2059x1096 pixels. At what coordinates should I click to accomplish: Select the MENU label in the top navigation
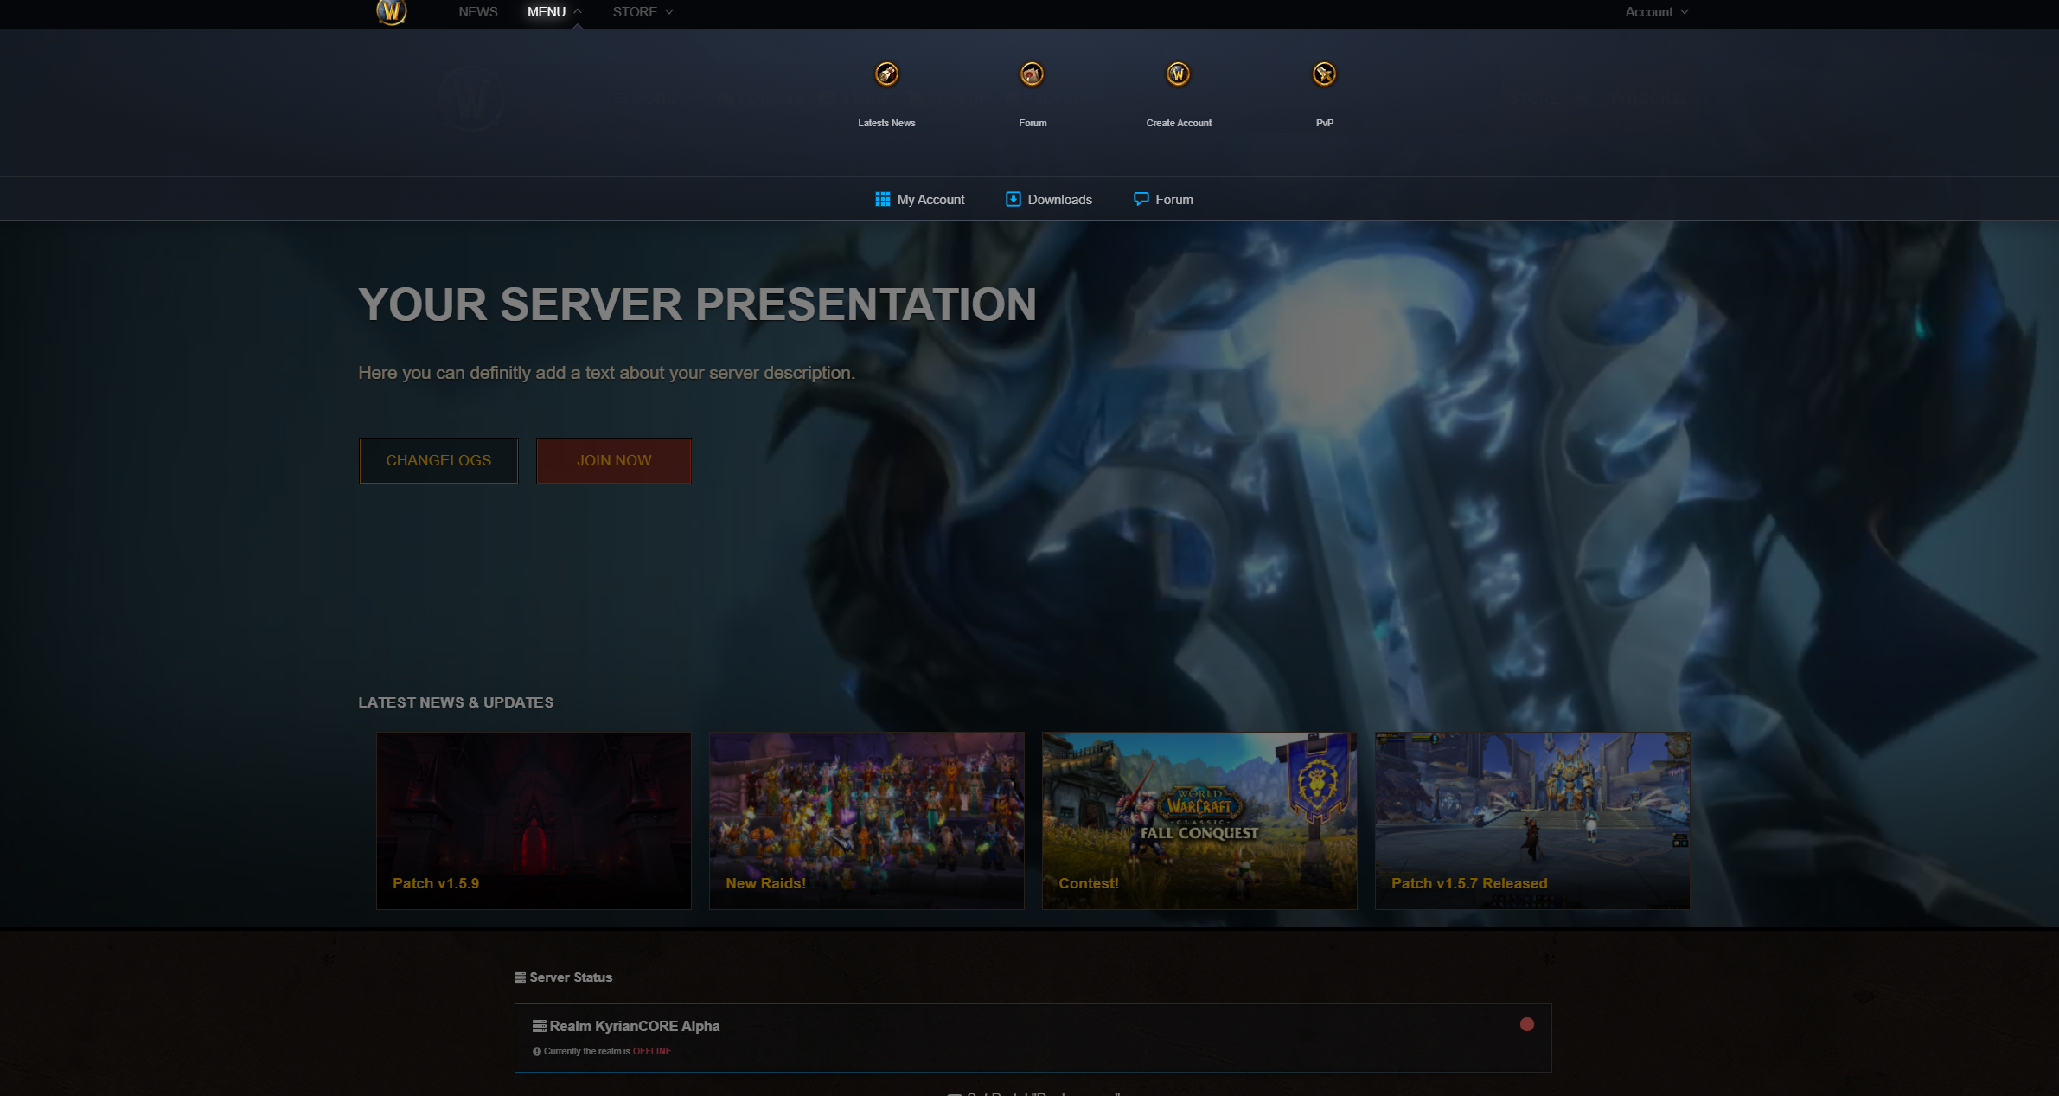pos(547,12)
